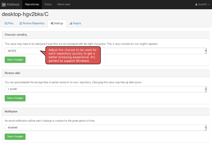The height and width of the screenshot is (145, 212).
Task: Switch to the Restore Repository tab
Action: click(32, 23)
